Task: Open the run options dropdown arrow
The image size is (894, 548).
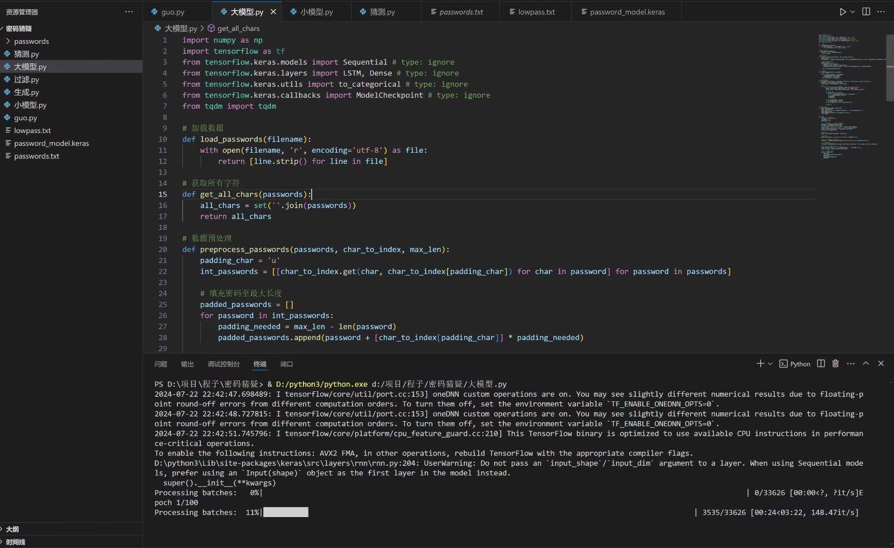Action: 852,12
